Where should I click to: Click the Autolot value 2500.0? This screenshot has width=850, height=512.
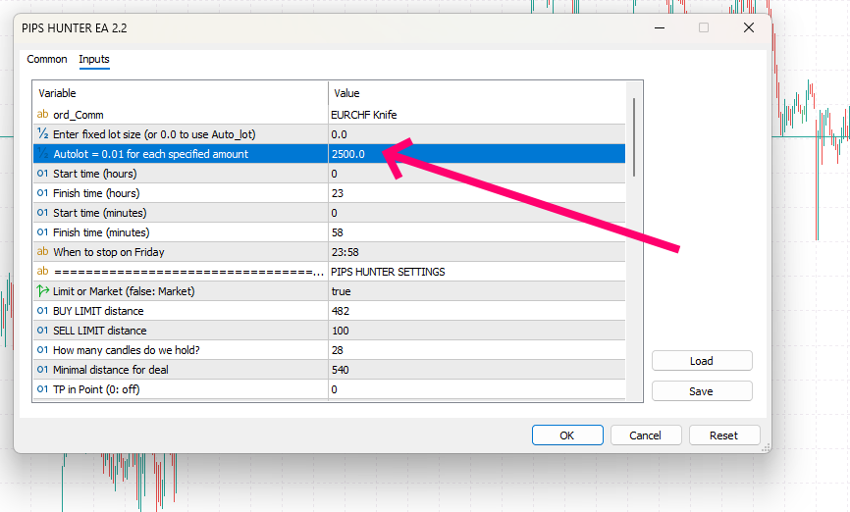tap(348, 154)
